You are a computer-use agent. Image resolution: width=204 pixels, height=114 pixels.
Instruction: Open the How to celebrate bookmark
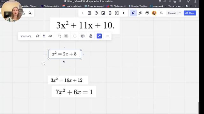72,6
